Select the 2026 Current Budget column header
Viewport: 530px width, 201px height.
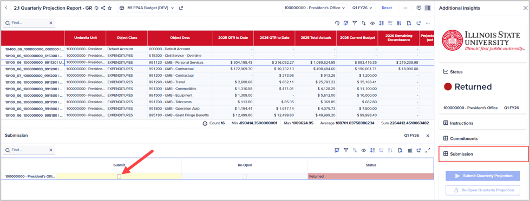point(357,38)
